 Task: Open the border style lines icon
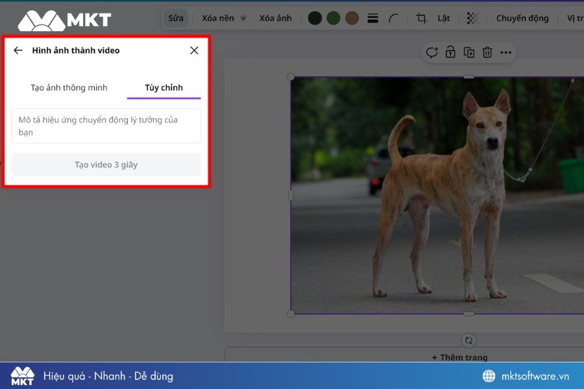pyautogui.click(x=373, y=18)
